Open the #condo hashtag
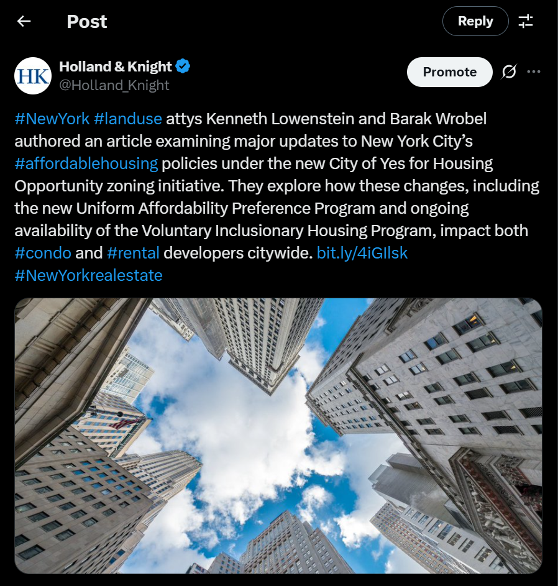This screenshot has width=558, height=586. pyautogui.click(x=43, y=253)
